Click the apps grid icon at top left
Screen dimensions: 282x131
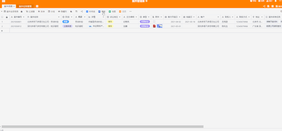pos(3,1)
